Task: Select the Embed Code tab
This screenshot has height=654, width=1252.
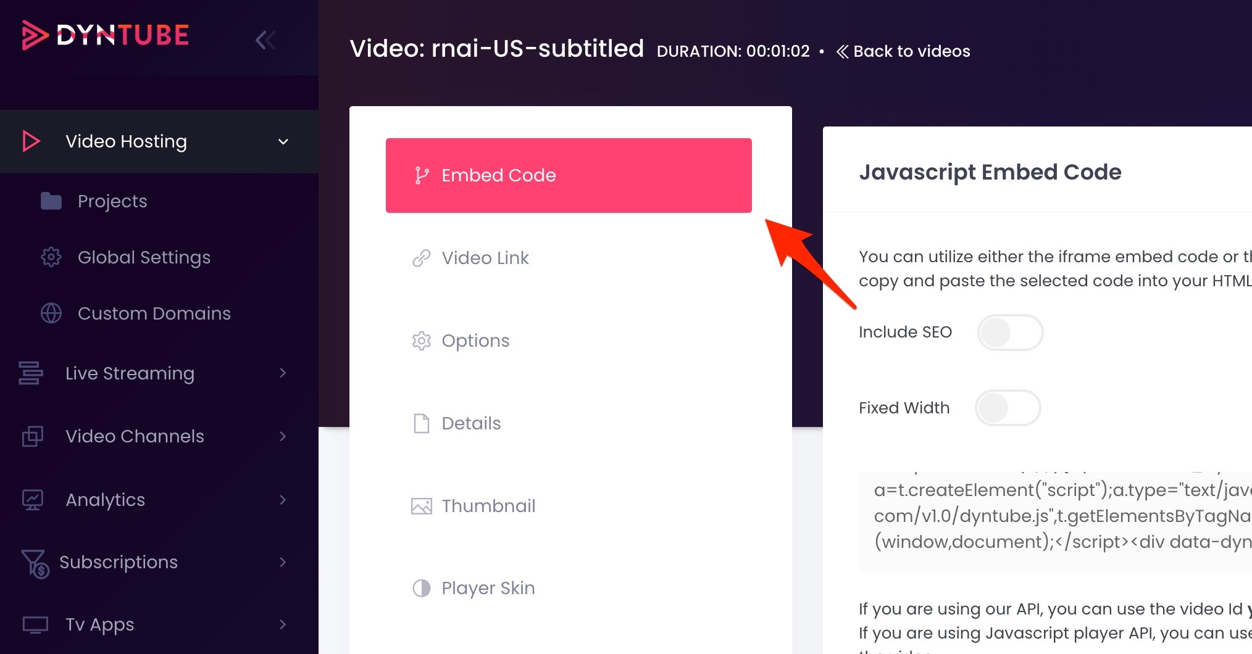Action: click(x=569, y=175)
